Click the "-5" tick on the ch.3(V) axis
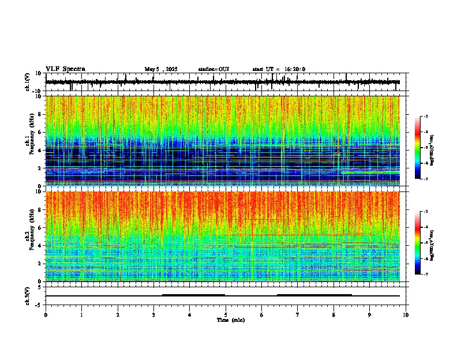 pos(39,305)
